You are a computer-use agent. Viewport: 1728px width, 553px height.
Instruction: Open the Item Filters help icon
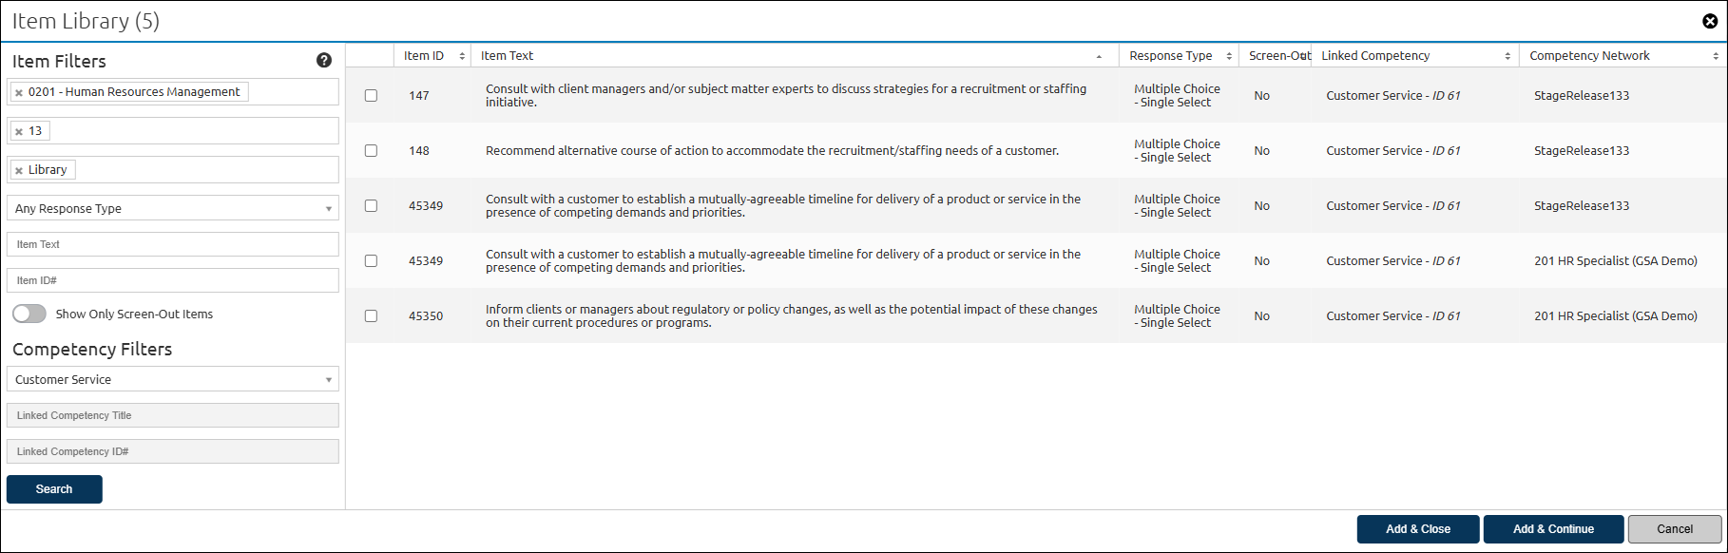coord(324,60)
